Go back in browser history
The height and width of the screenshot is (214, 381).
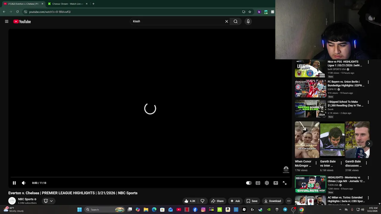click(4, 12)
